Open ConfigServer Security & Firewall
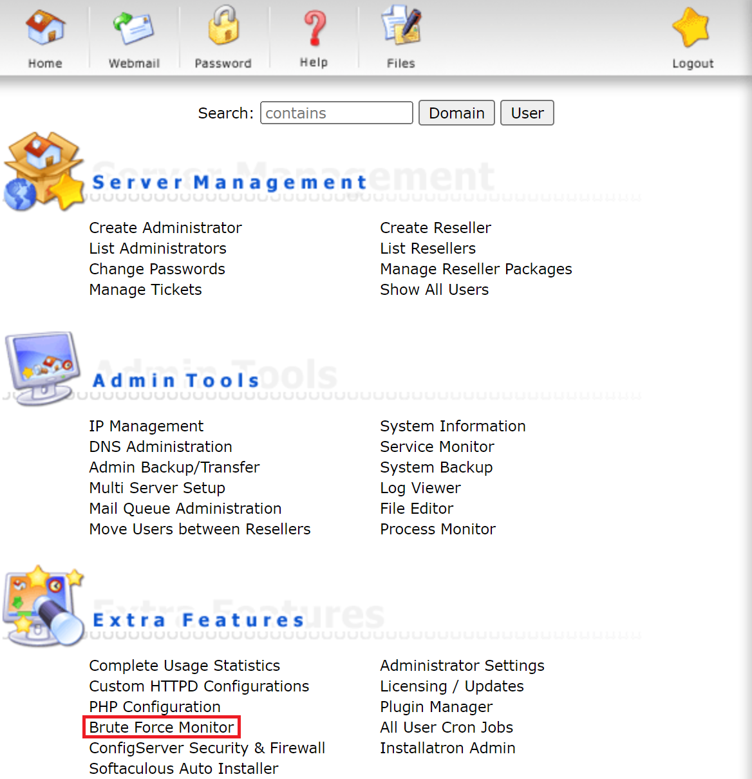 [207, 748]
